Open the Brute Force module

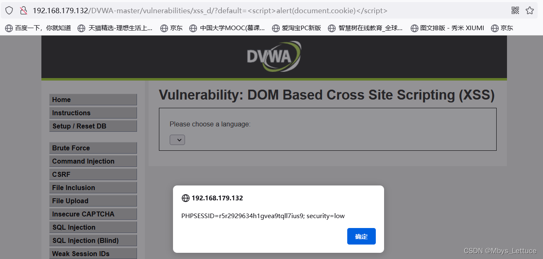coord(93,148)
